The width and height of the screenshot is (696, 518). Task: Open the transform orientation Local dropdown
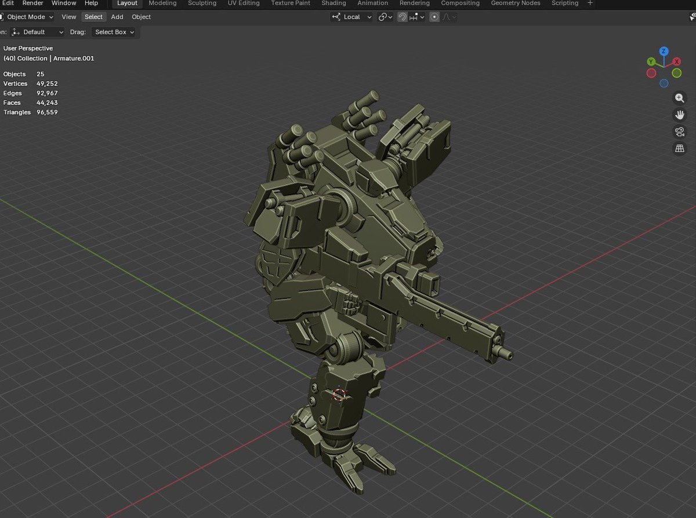coord(352,17)
